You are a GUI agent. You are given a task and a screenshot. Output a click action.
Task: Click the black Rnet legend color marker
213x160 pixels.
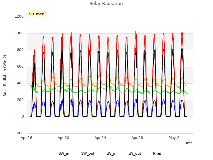[x=148, y=154]
